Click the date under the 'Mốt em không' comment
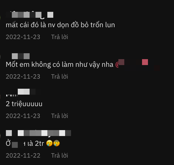This screenshot has height=165, width=174. point(23,77)
